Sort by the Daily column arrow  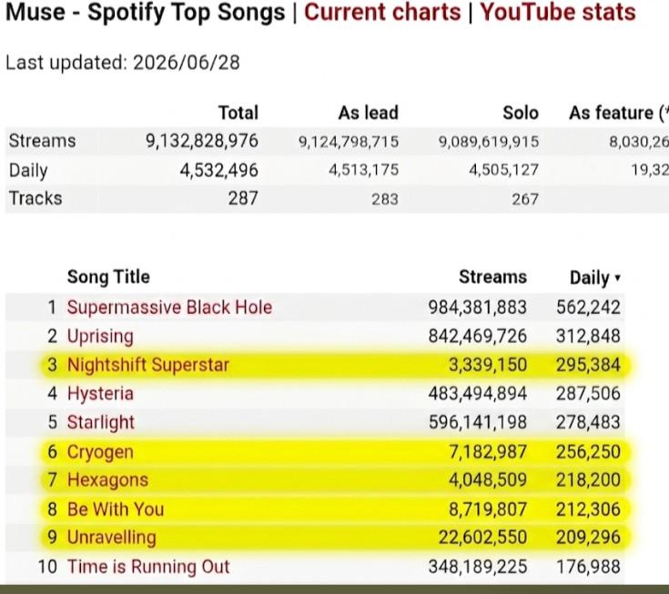(x=617, y=278)
